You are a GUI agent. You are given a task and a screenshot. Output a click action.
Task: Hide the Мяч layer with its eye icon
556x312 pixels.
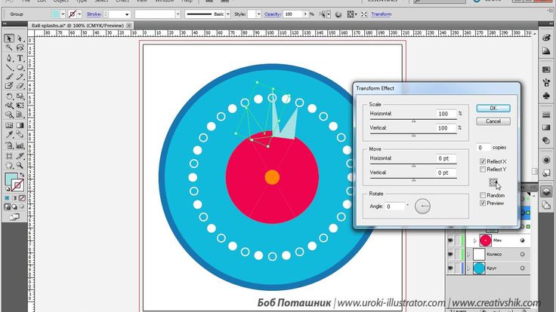click(450, 240)
